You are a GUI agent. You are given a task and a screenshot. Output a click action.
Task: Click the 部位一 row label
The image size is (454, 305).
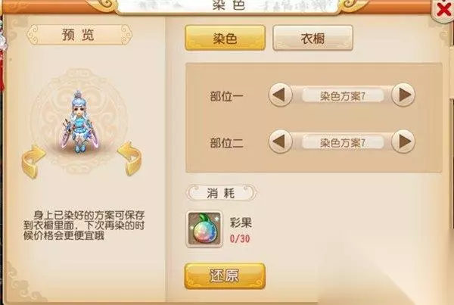point(226,96)
